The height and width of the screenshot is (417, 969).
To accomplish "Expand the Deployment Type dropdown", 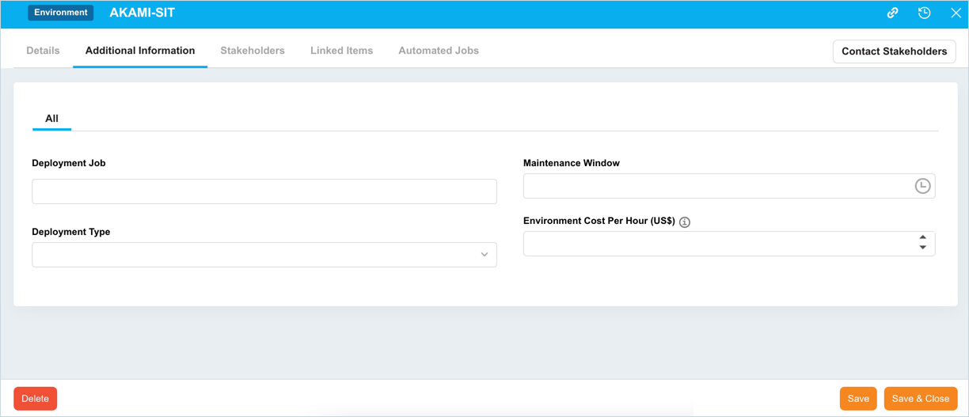I will (484, 255).
